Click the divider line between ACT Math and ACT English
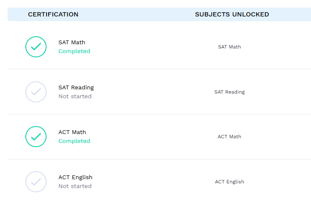The image size is (311, 215). point(159,159)
